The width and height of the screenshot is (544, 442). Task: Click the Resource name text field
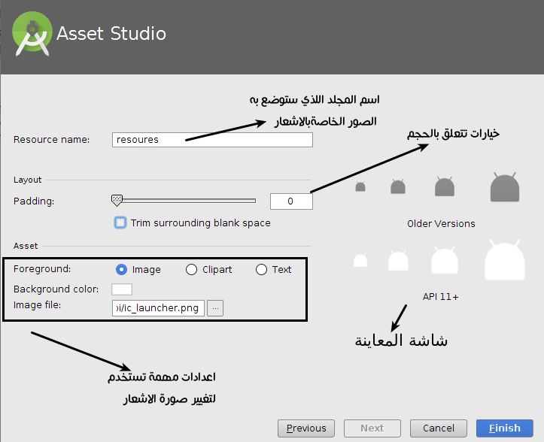pyautogui.click(x=211, y=139)
